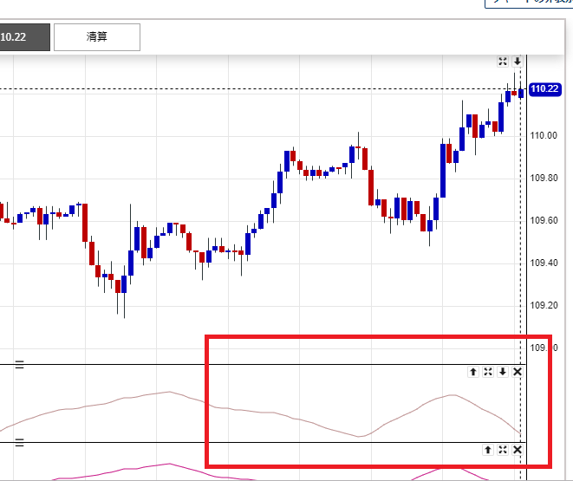Click the blue 110.22 current price label

(x=543, y=89)
